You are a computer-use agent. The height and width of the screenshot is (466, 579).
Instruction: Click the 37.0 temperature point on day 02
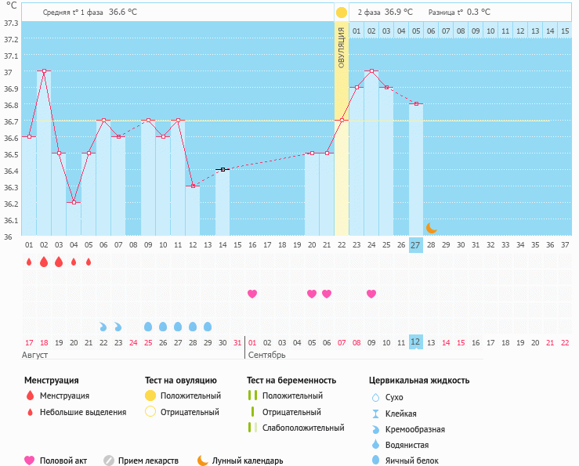click(44, 71)
